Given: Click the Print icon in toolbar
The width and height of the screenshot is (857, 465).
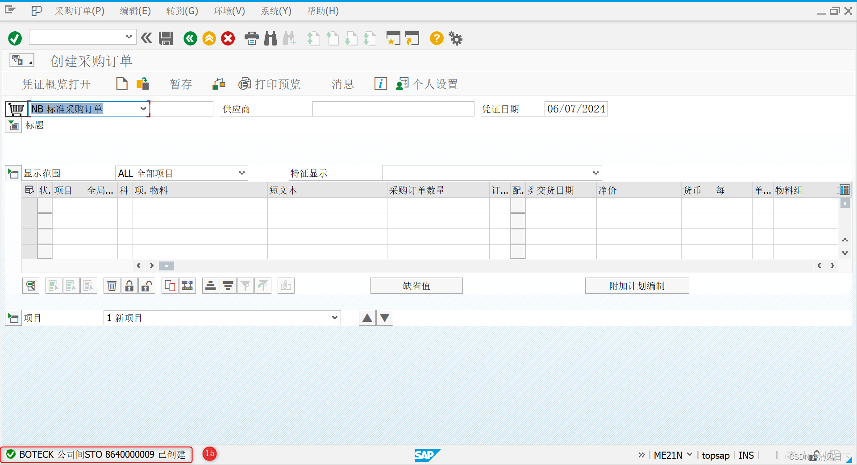Looking at the screenshot, I should click(252, 38).
